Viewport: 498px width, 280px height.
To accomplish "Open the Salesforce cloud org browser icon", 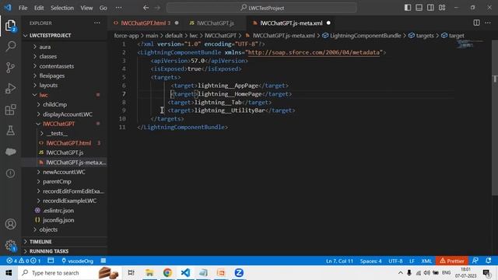I will click(10, 152).
